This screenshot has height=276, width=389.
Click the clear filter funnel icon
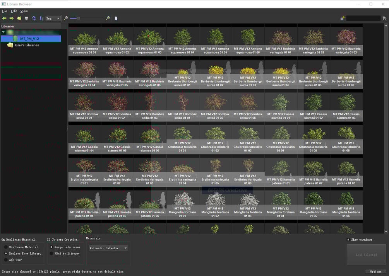384,18
